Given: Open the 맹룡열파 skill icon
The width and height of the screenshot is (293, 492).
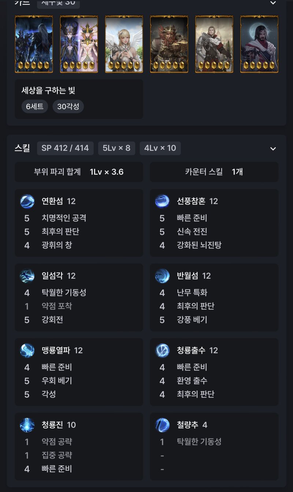Looking at the screenshot, I should [x=27, y=350].
